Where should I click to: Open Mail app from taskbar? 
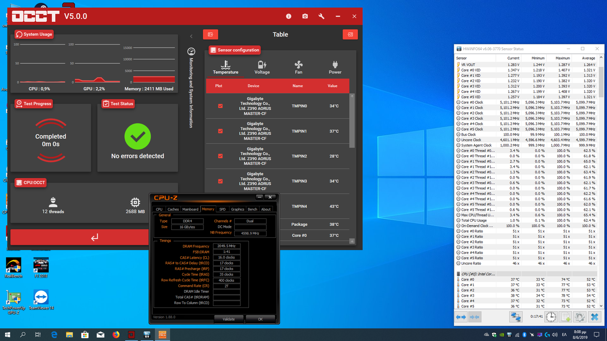[x=101, y=334]
